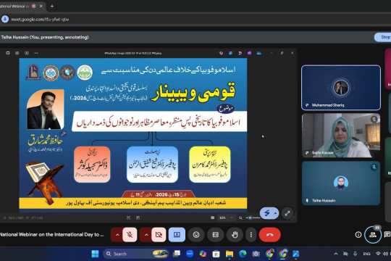Click the fit-to-window icon in Photos
Screen dimensions: 391x261
tap(128, 217)
